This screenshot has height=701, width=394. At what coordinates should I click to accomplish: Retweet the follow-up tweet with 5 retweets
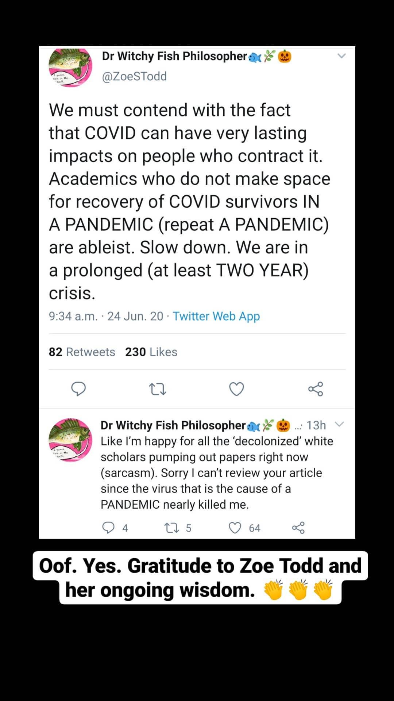point(170,528)
